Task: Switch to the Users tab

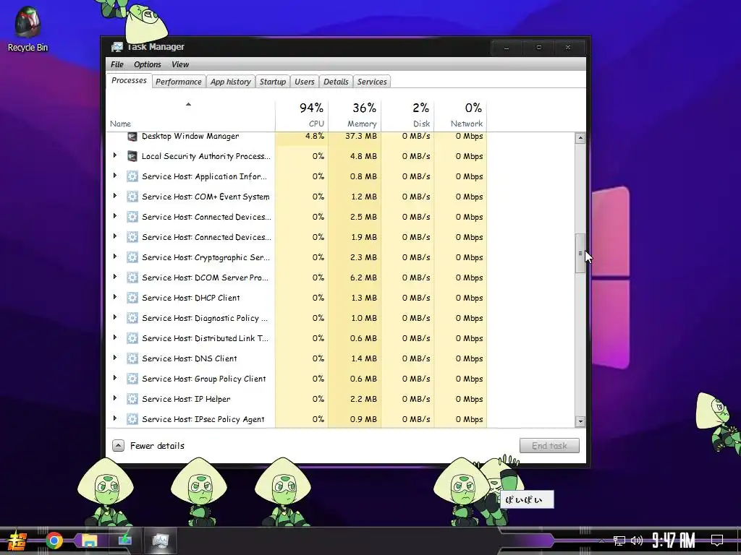Action: tap(305, 82)
